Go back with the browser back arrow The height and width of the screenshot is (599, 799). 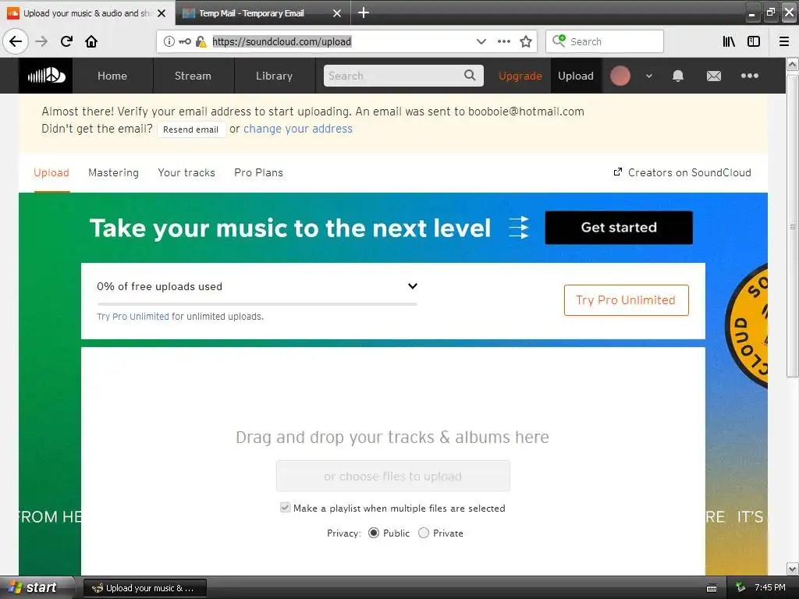point(16,41)
